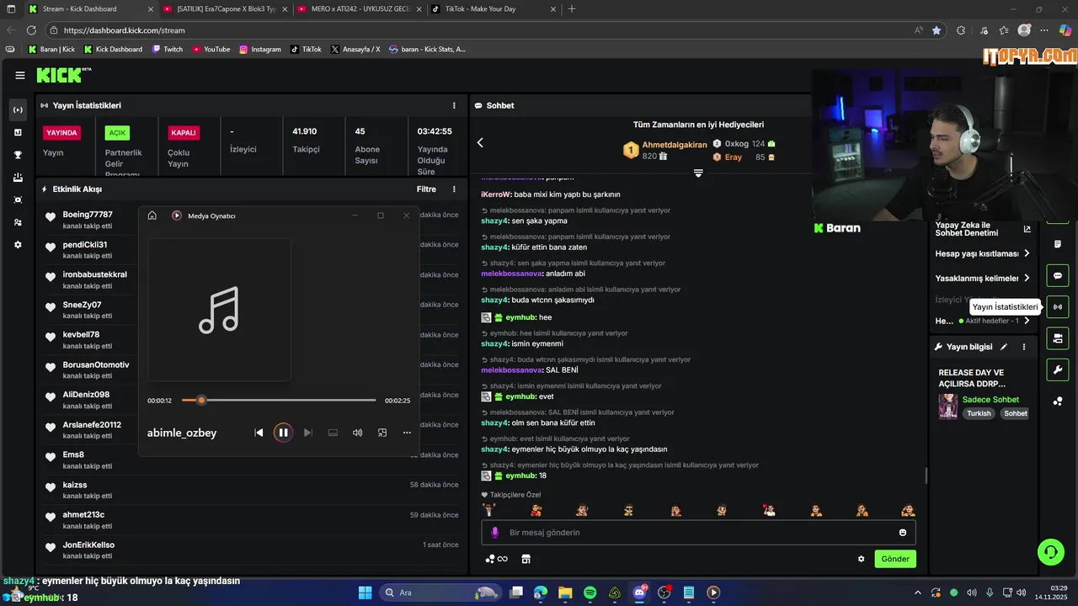
Task: Click Ahmetdalgakiran top gifter name
Action: click(675, 145)
